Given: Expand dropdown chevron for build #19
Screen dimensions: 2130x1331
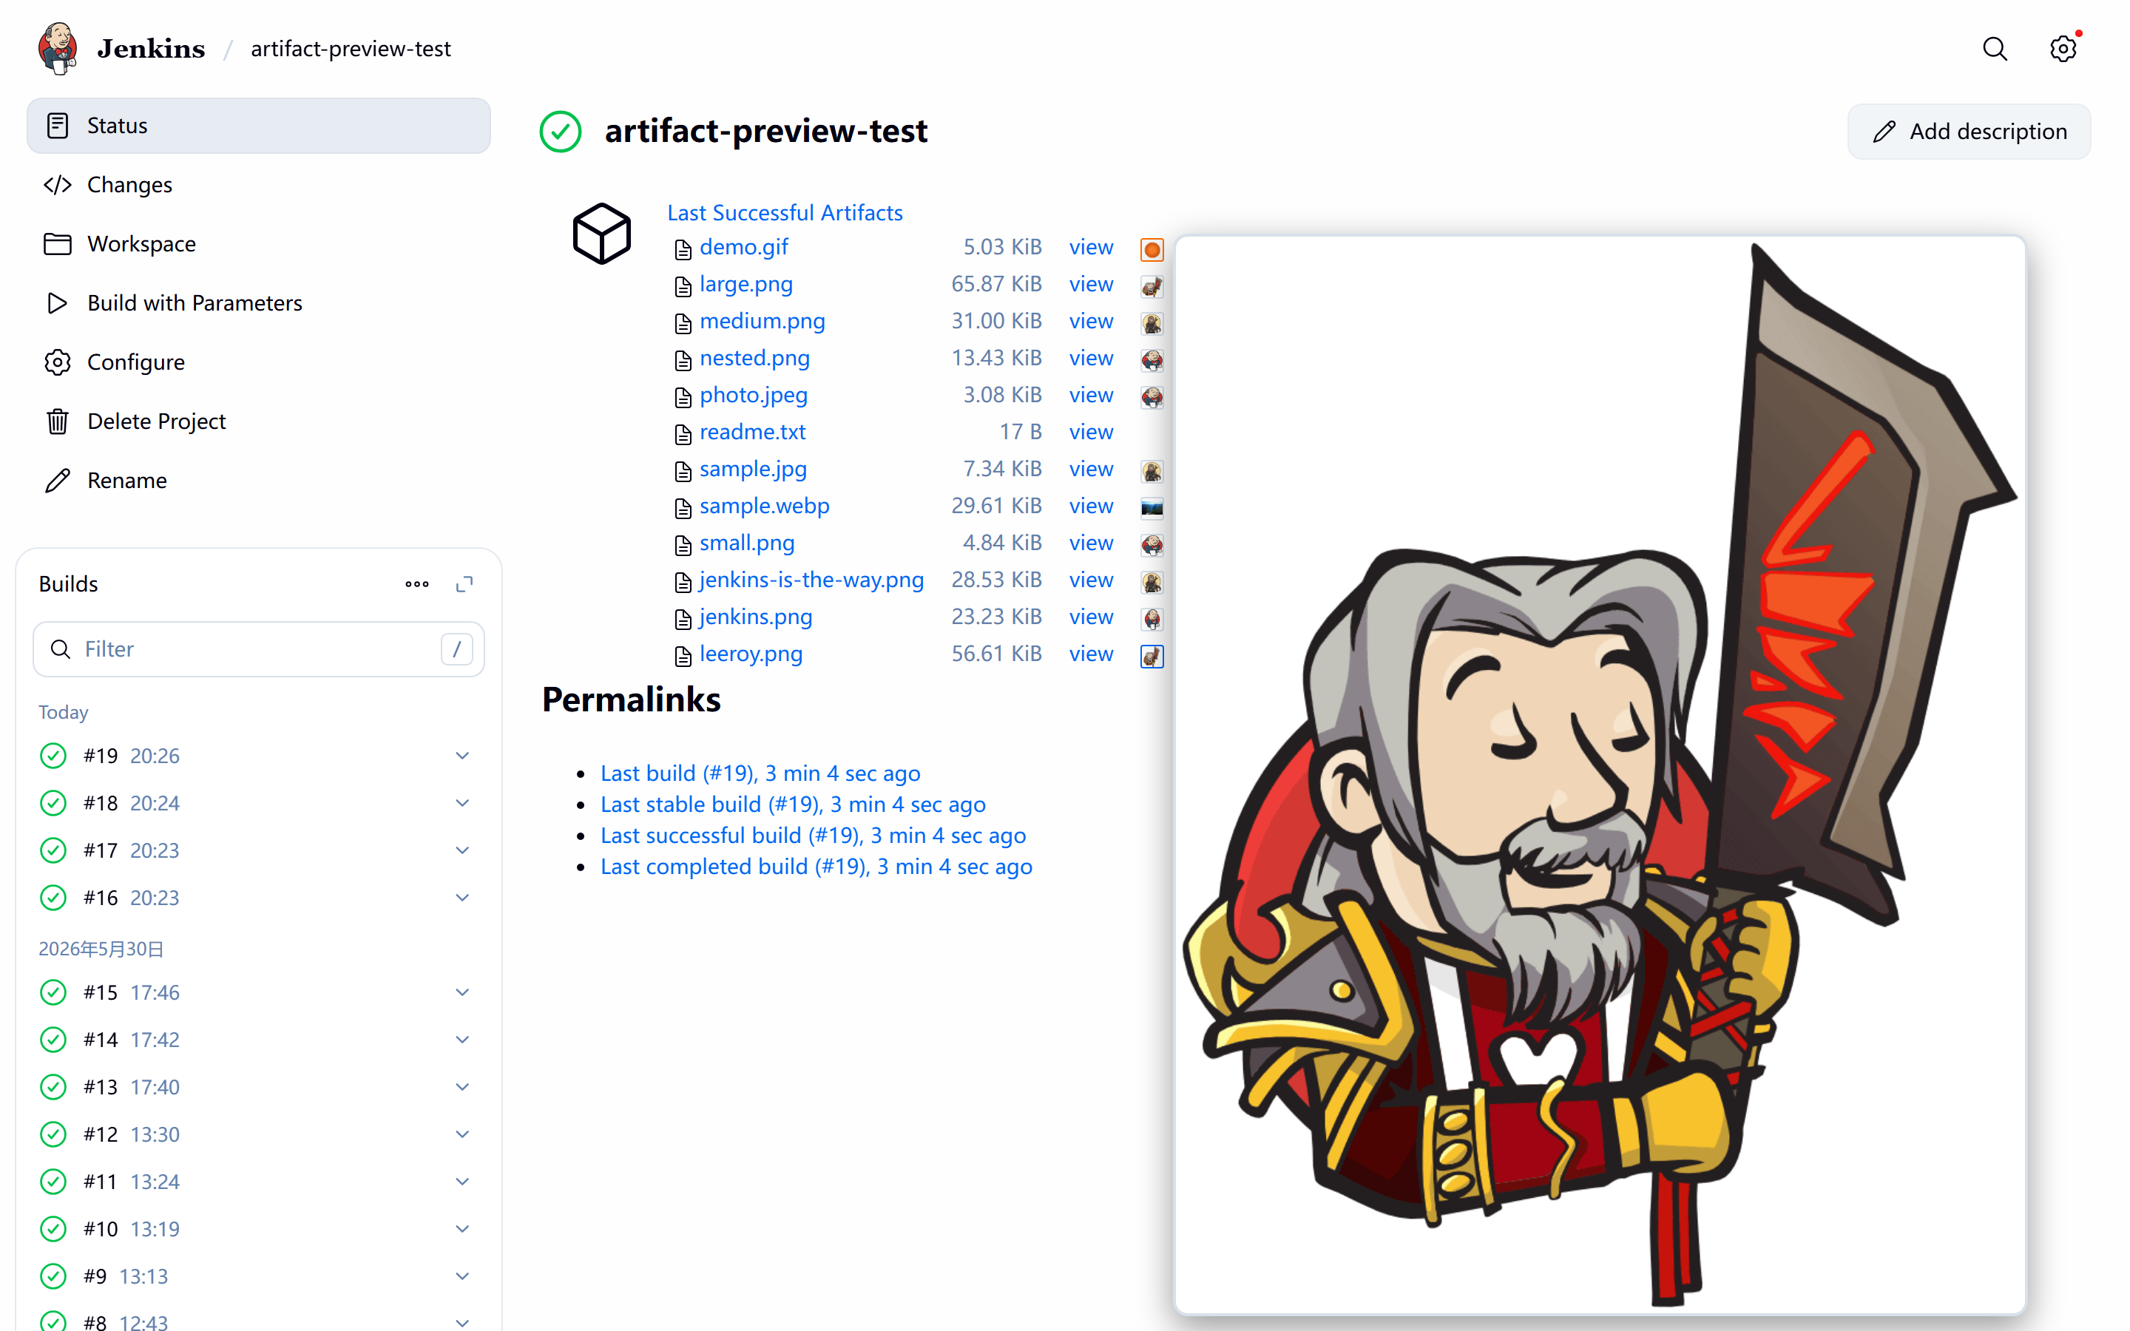Looking at the screenshot, I should (462, 756).
